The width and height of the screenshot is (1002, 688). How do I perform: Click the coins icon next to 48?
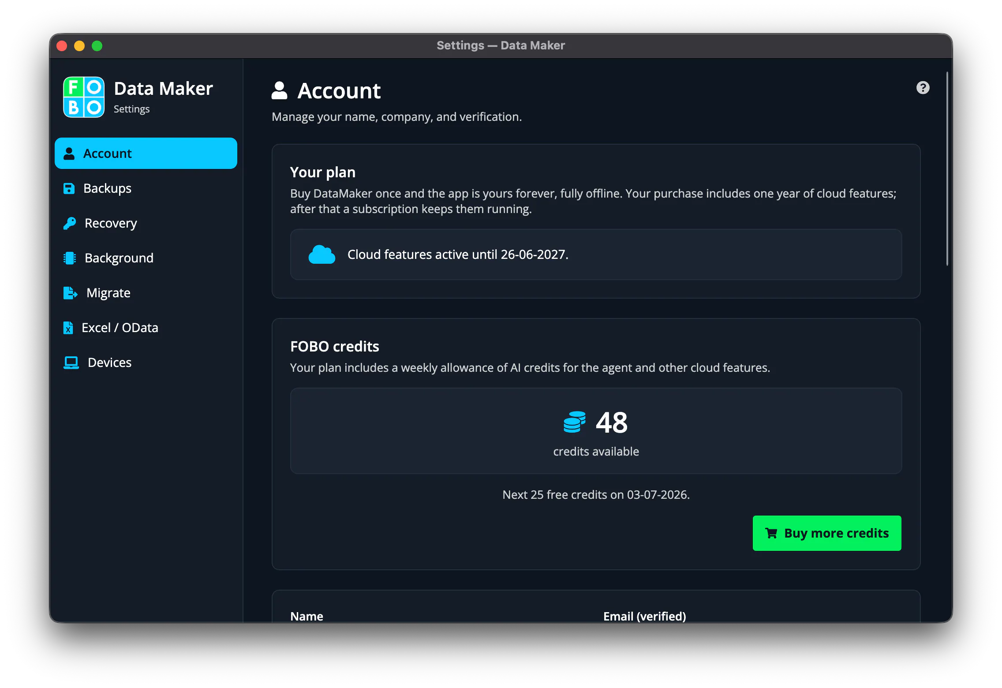[x=575, y=422]
